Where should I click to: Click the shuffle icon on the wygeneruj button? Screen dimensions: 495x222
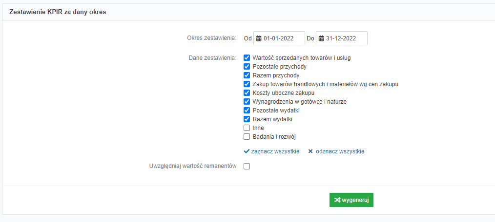pos(337,200)
